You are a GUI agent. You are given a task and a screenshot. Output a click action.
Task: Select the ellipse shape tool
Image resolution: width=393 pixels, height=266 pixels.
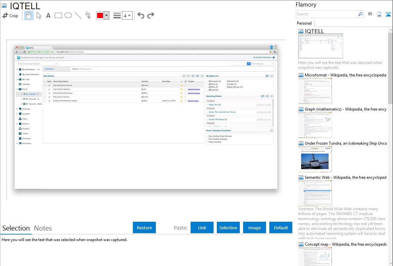[x=68, y=15]
